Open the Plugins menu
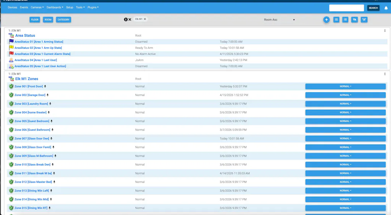The width and height of the screenshot is (391, 215). coord(93,7)
